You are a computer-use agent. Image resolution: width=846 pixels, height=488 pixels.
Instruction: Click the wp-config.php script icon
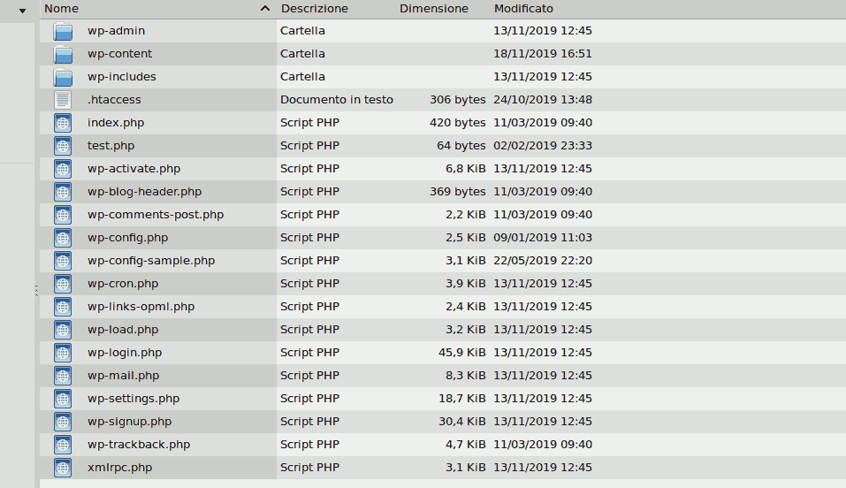63,238
